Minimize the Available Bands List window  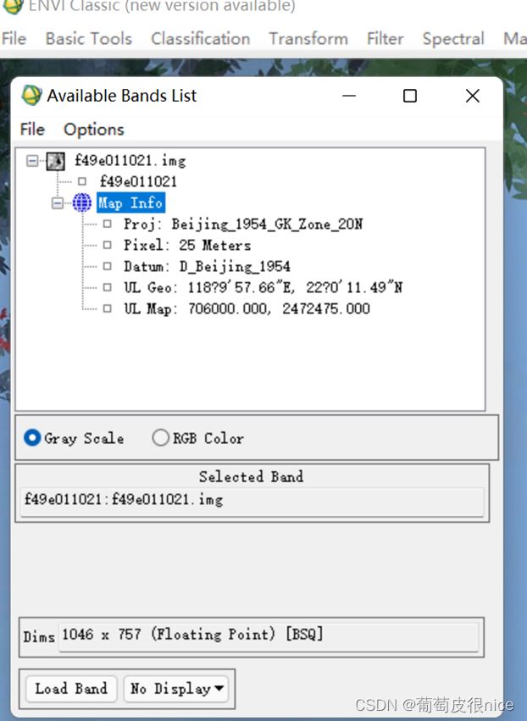click(349, 96)
